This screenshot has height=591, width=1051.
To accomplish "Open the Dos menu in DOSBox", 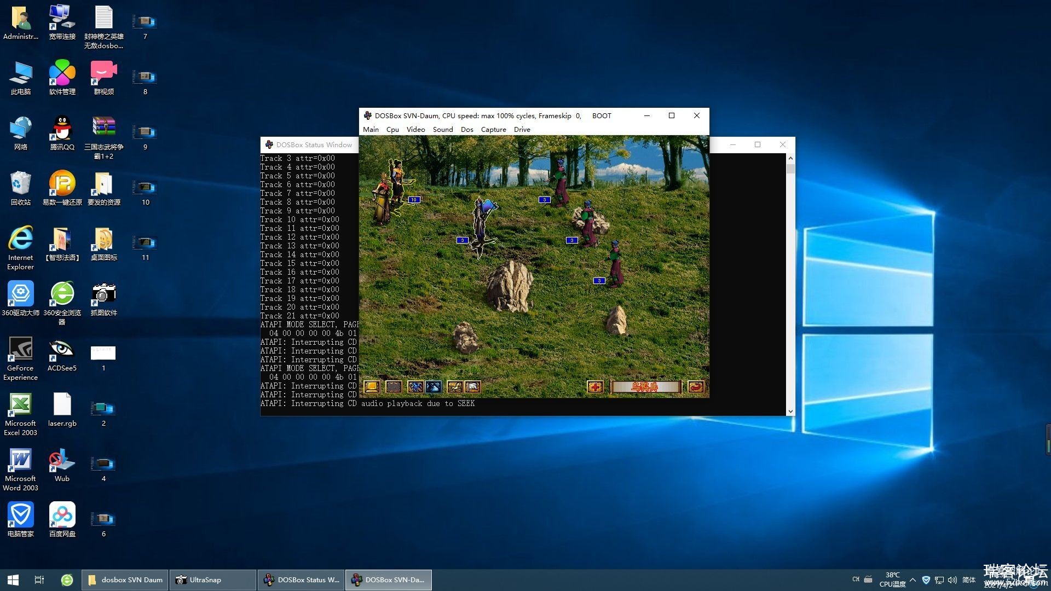I will pyautogui.click(x=467, y=130).
